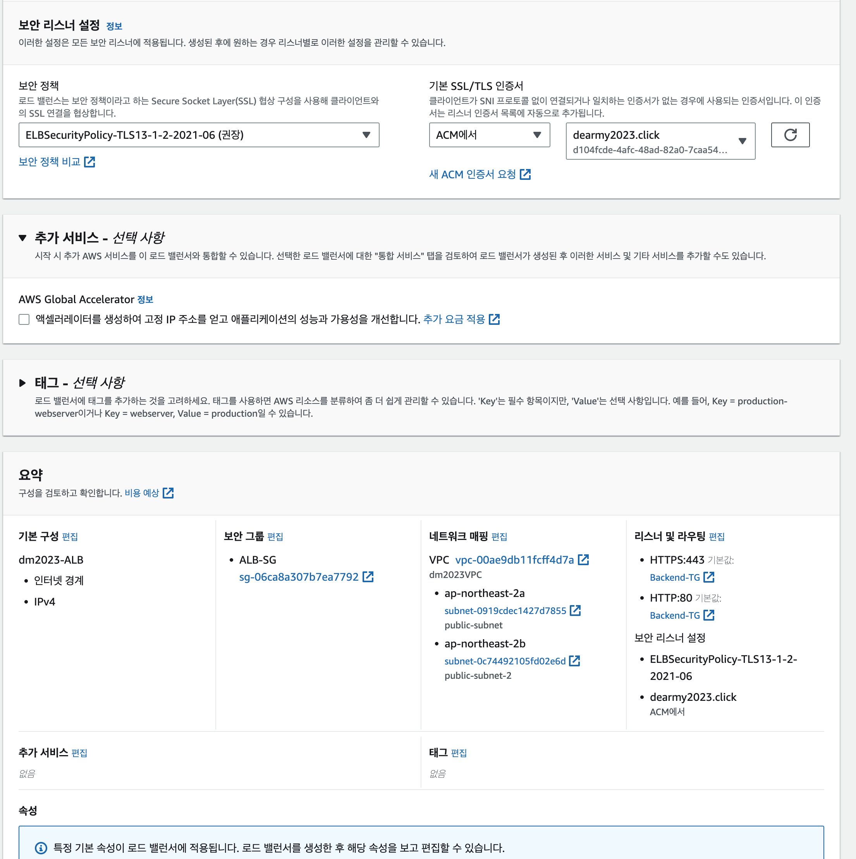
Task: Click external icon beside vpc-00ae9db11fcff4d7a
Action: pos(583,560)
